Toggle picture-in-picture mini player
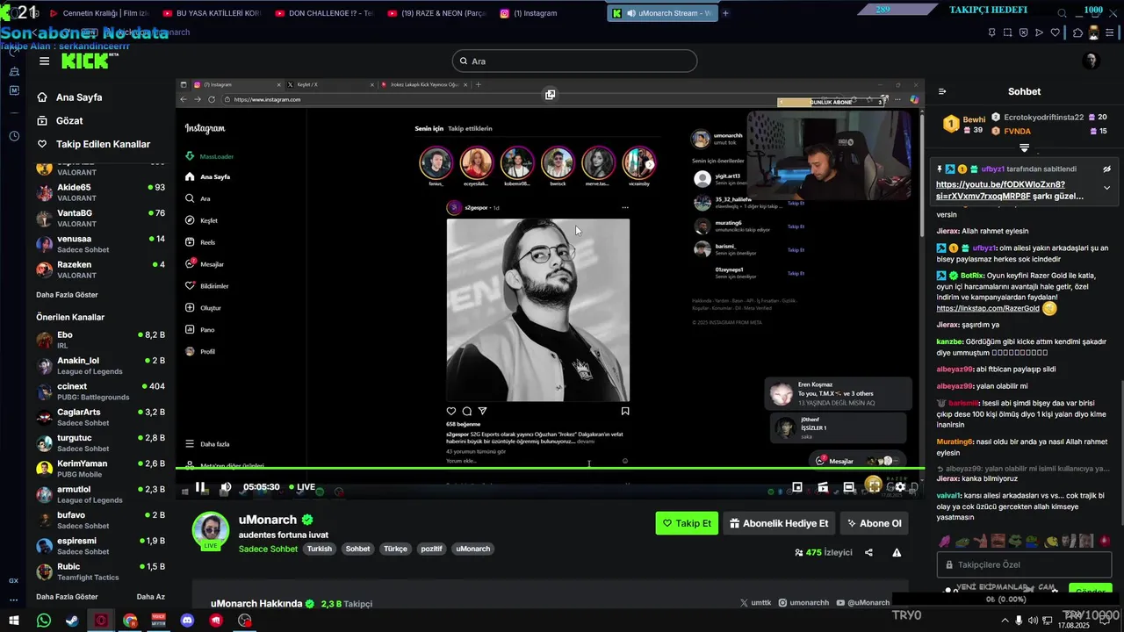 797,487
